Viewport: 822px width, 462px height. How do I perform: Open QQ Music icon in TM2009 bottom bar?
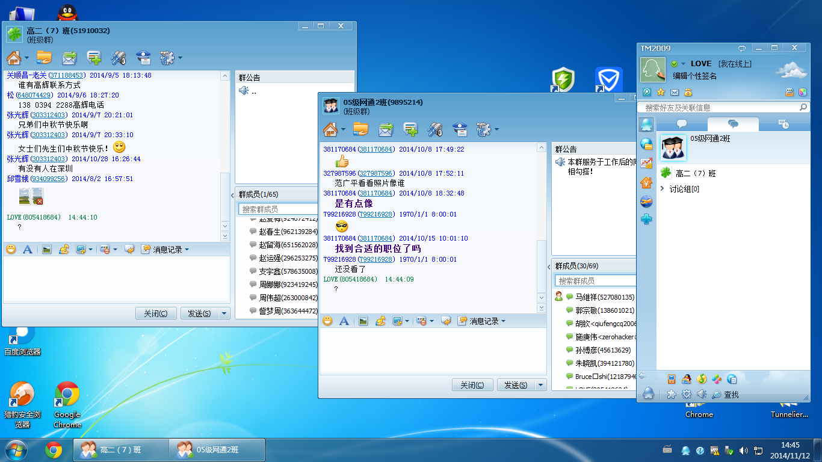click(701, 379)
